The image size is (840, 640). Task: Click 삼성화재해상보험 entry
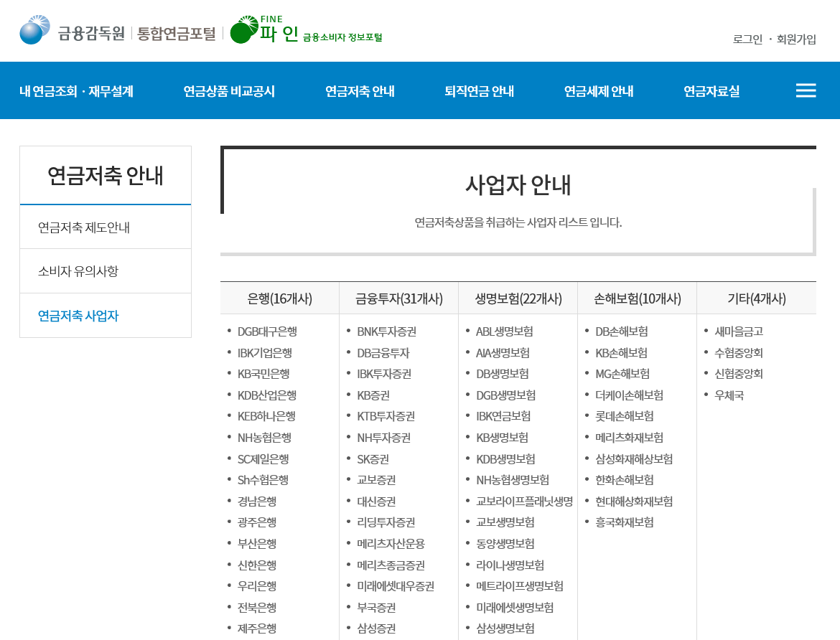[634, 459]
